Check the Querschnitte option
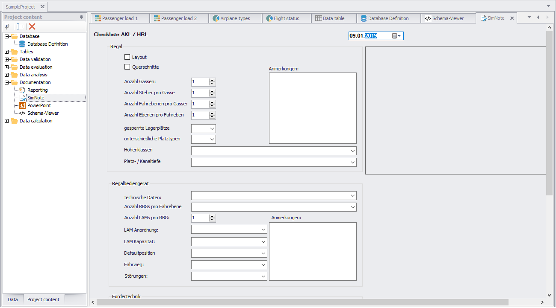 (127, 67)
